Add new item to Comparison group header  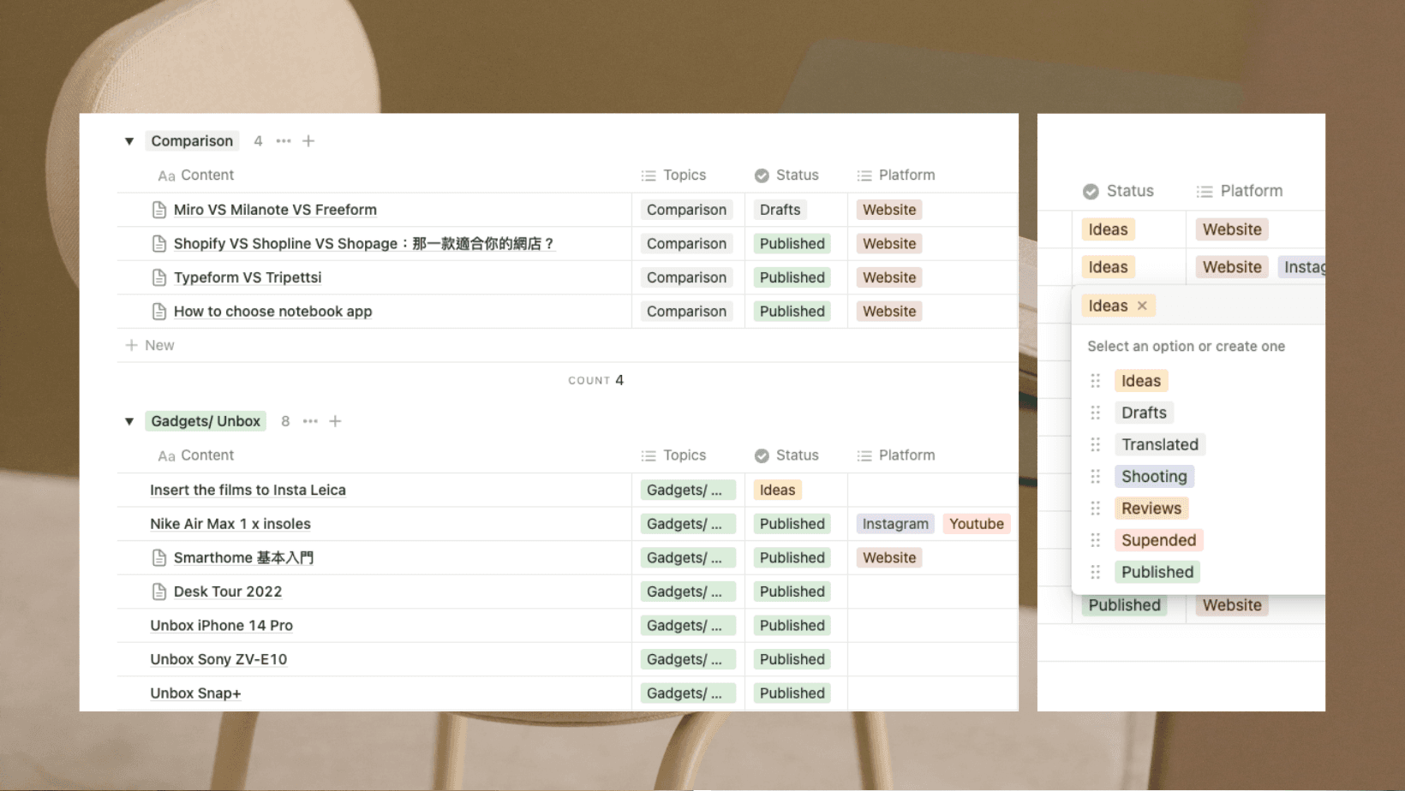click(308, 141)
